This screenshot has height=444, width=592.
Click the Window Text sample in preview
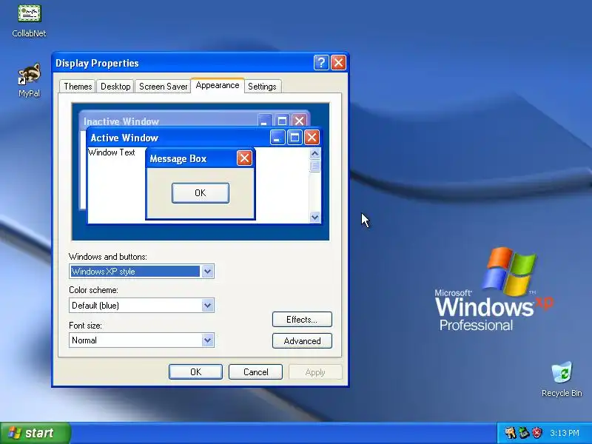(x=112, y=152)
